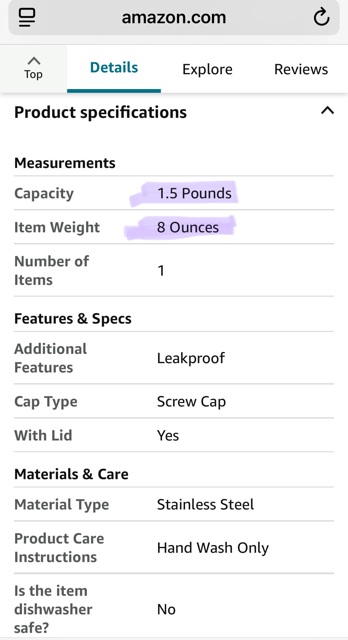Screen dimensions: 348x640
Task: Tap the Capacity row label
Action: (x=44, y=194)
